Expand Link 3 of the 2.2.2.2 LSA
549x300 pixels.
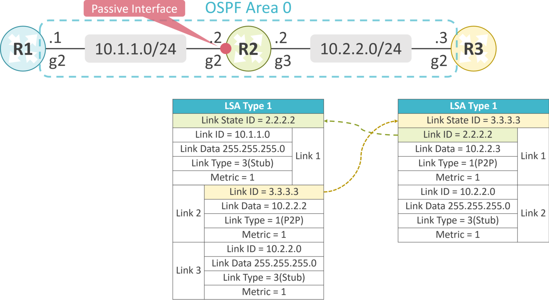188,270
